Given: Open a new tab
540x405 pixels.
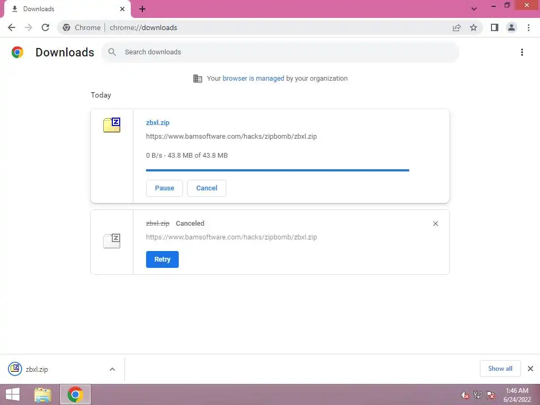Looking at the screenshot, I should [142, 9].
